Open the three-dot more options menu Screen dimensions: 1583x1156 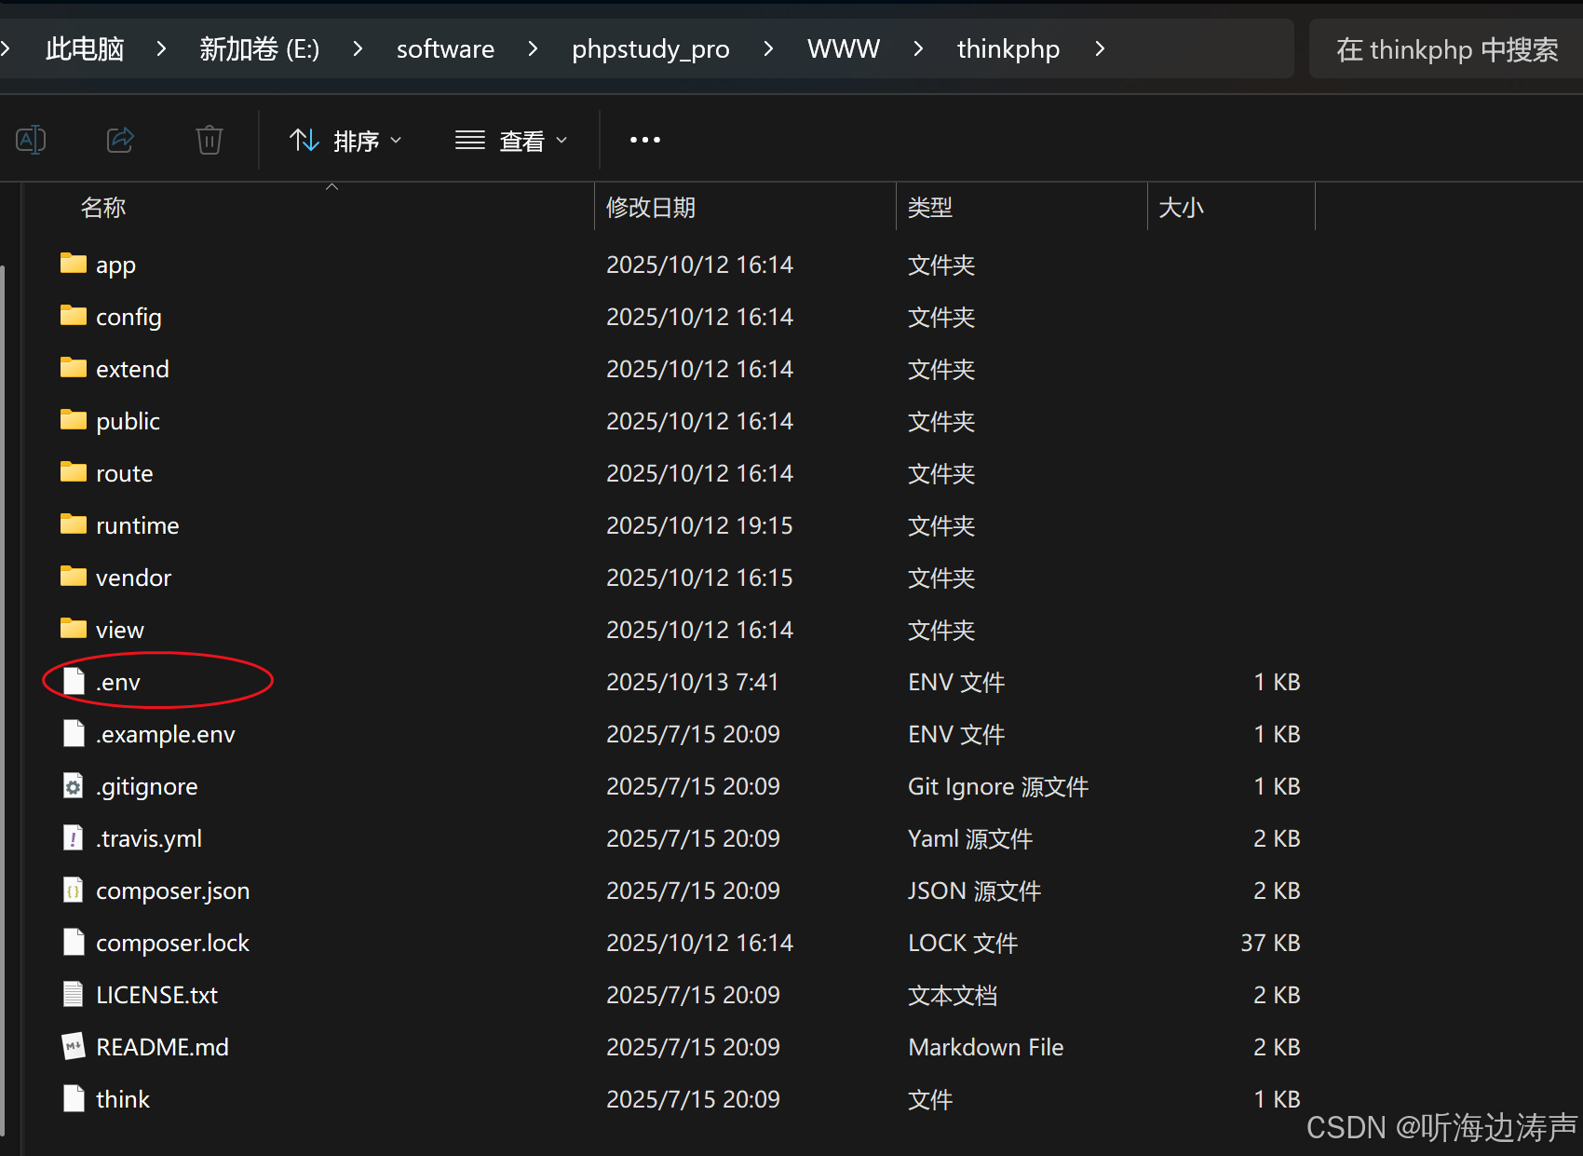(645, 140)
